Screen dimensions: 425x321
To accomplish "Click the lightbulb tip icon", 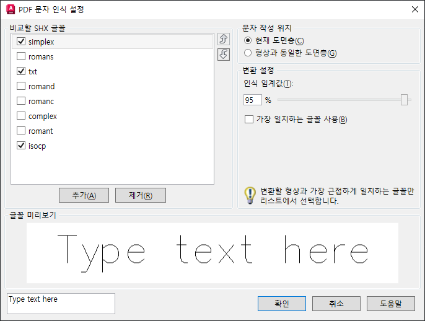I will tap(250, 195).
